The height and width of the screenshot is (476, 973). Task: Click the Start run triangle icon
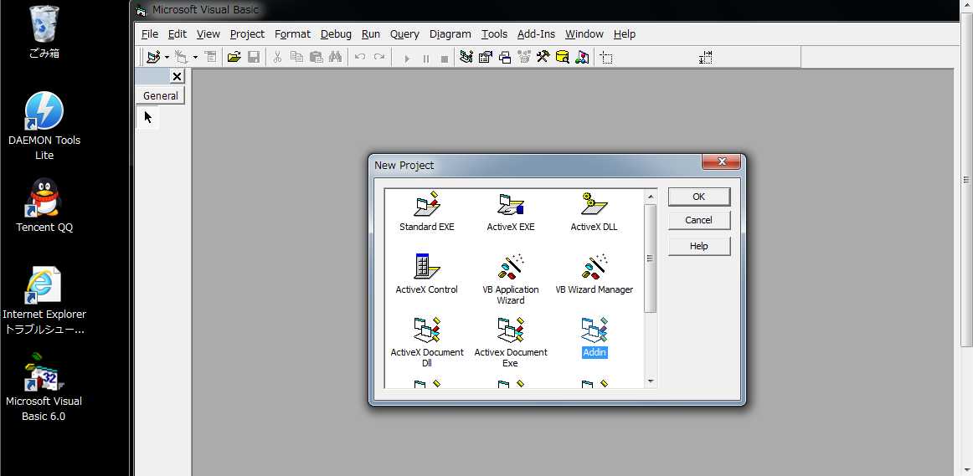(x=407, y=59)
